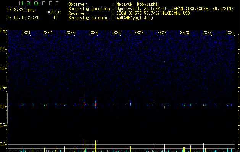
Task: Click the 2326 time marker
Action: 139,33
